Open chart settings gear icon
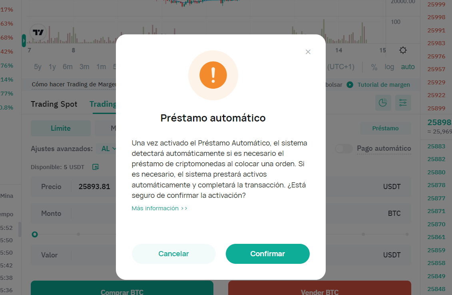This screenshot has height=295, width=452. pos(403,50)
